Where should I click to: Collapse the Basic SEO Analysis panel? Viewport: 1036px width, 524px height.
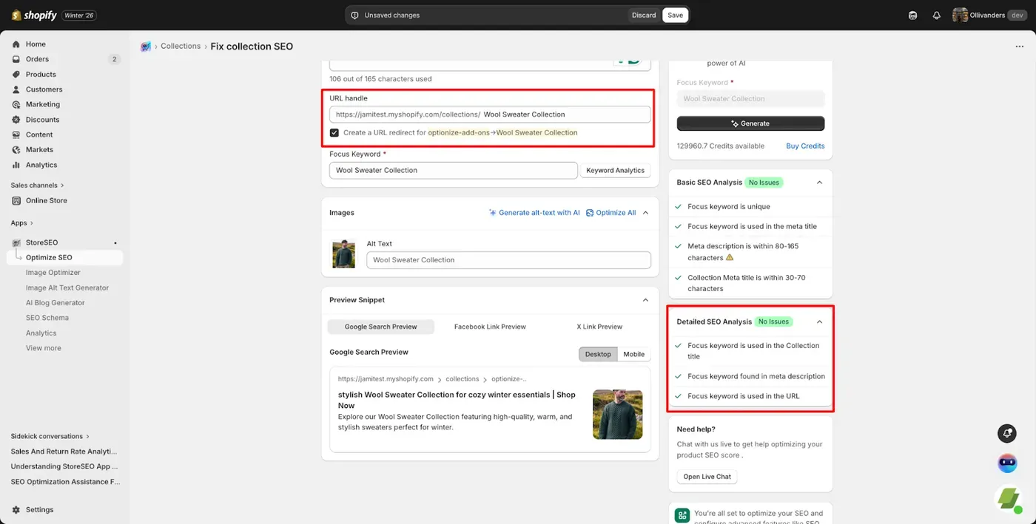819,182
